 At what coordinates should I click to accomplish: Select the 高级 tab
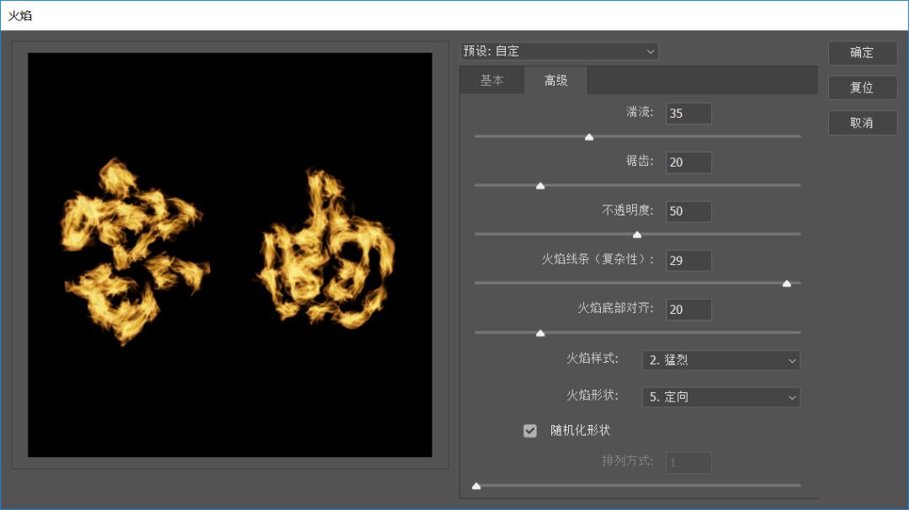click(555, 81)
